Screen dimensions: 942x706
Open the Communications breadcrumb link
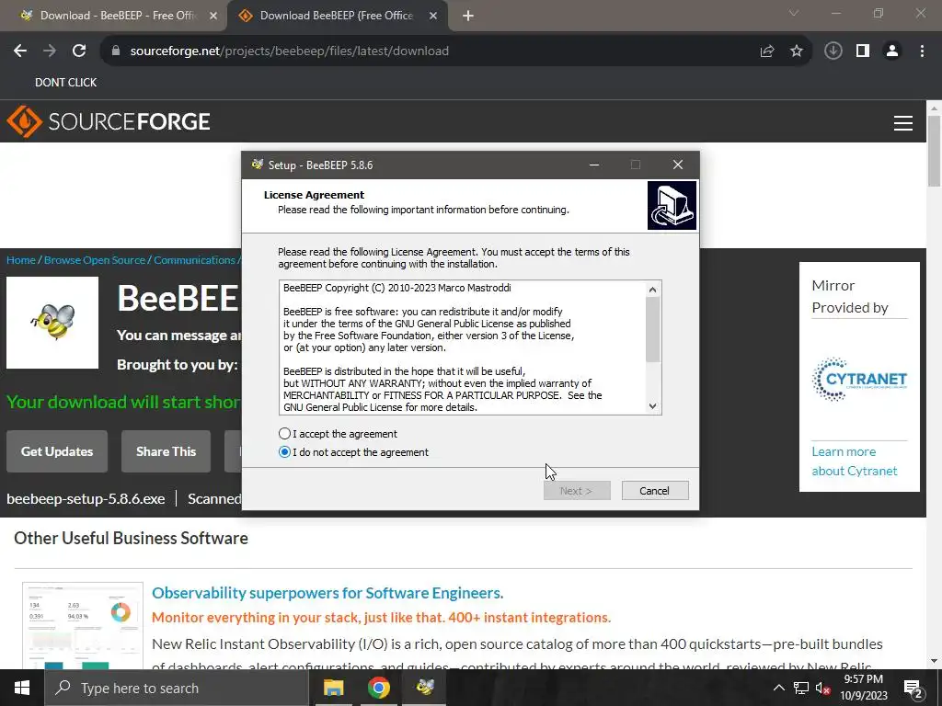tap(194, 260)
